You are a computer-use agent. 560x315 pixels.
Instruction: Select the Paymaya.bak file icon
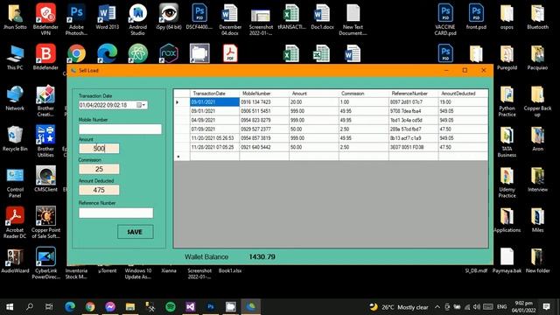(507, 261)
